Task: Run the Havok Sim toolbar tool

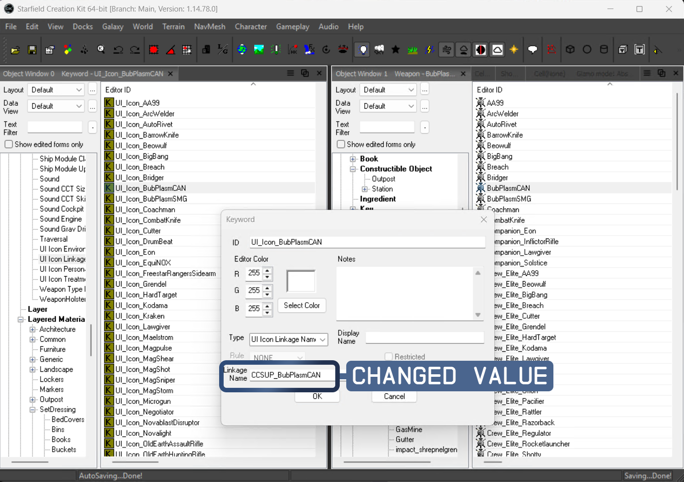Action: click(x=293, y=50)
